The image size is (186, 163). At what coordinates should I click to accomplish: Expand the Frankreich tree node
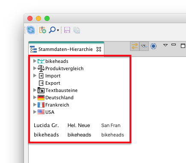tap(35, 105)
